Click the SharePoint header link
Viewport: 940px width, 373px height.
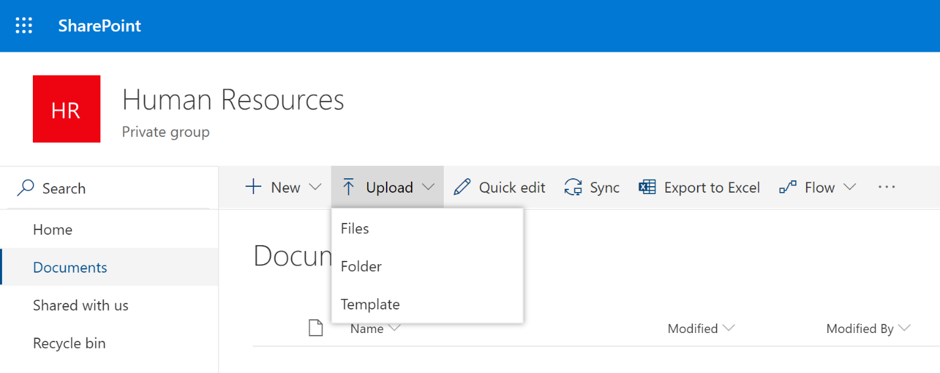coord(100,26)
